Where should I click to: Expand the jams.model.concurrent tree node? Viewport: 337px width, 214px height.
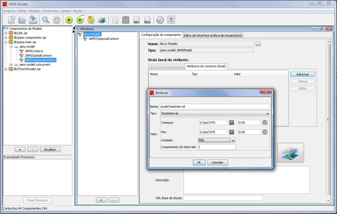pyautogui.click(x=11, y=65)
